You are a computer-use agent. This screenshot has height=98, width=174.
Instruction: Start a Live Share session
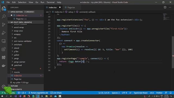[56, 93]
